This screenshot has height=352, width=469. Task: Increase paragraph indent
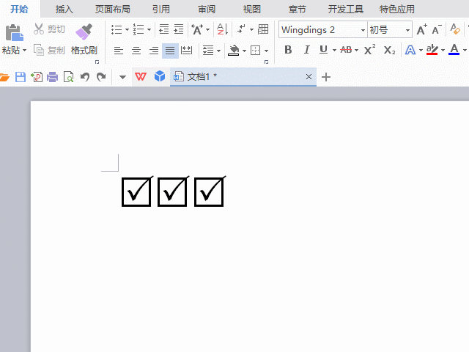(x=179, y=29)
